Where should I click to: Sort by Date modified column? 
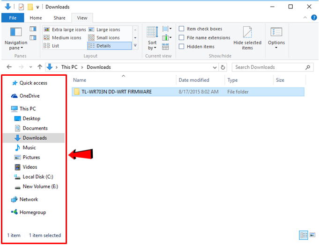[200, 80]
